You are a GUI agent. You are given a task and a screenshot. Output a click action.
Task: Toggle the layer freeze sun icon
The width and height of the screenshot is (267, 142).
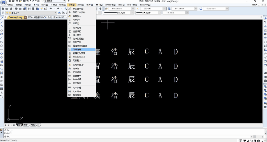click(10, 13)
